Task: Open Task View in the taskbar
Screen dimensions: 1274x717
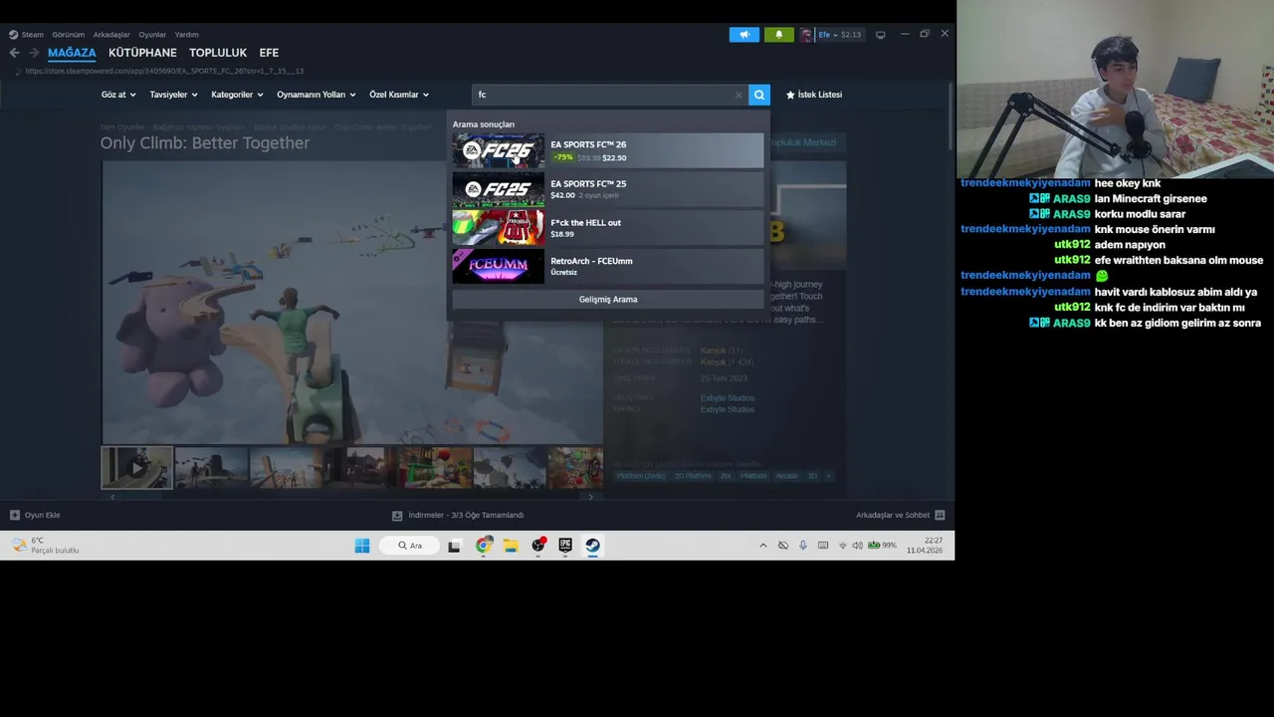Action: (454, 545)
